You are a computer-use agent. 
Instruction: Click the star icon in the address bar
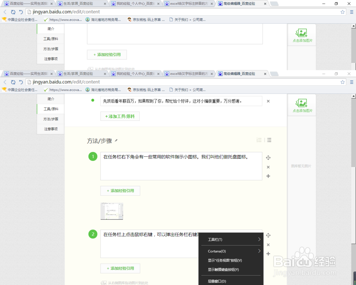click(x=342, y=82)
